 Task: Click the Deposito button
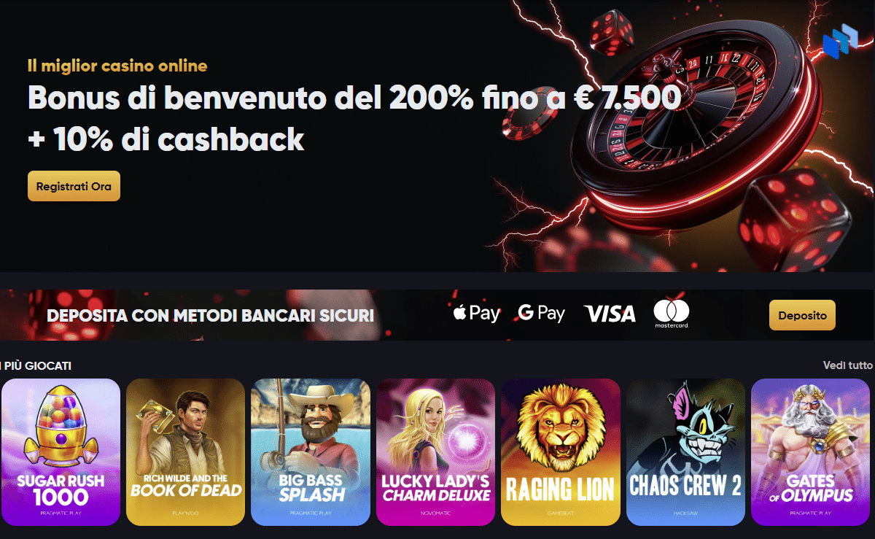click(x=802, y=315)
